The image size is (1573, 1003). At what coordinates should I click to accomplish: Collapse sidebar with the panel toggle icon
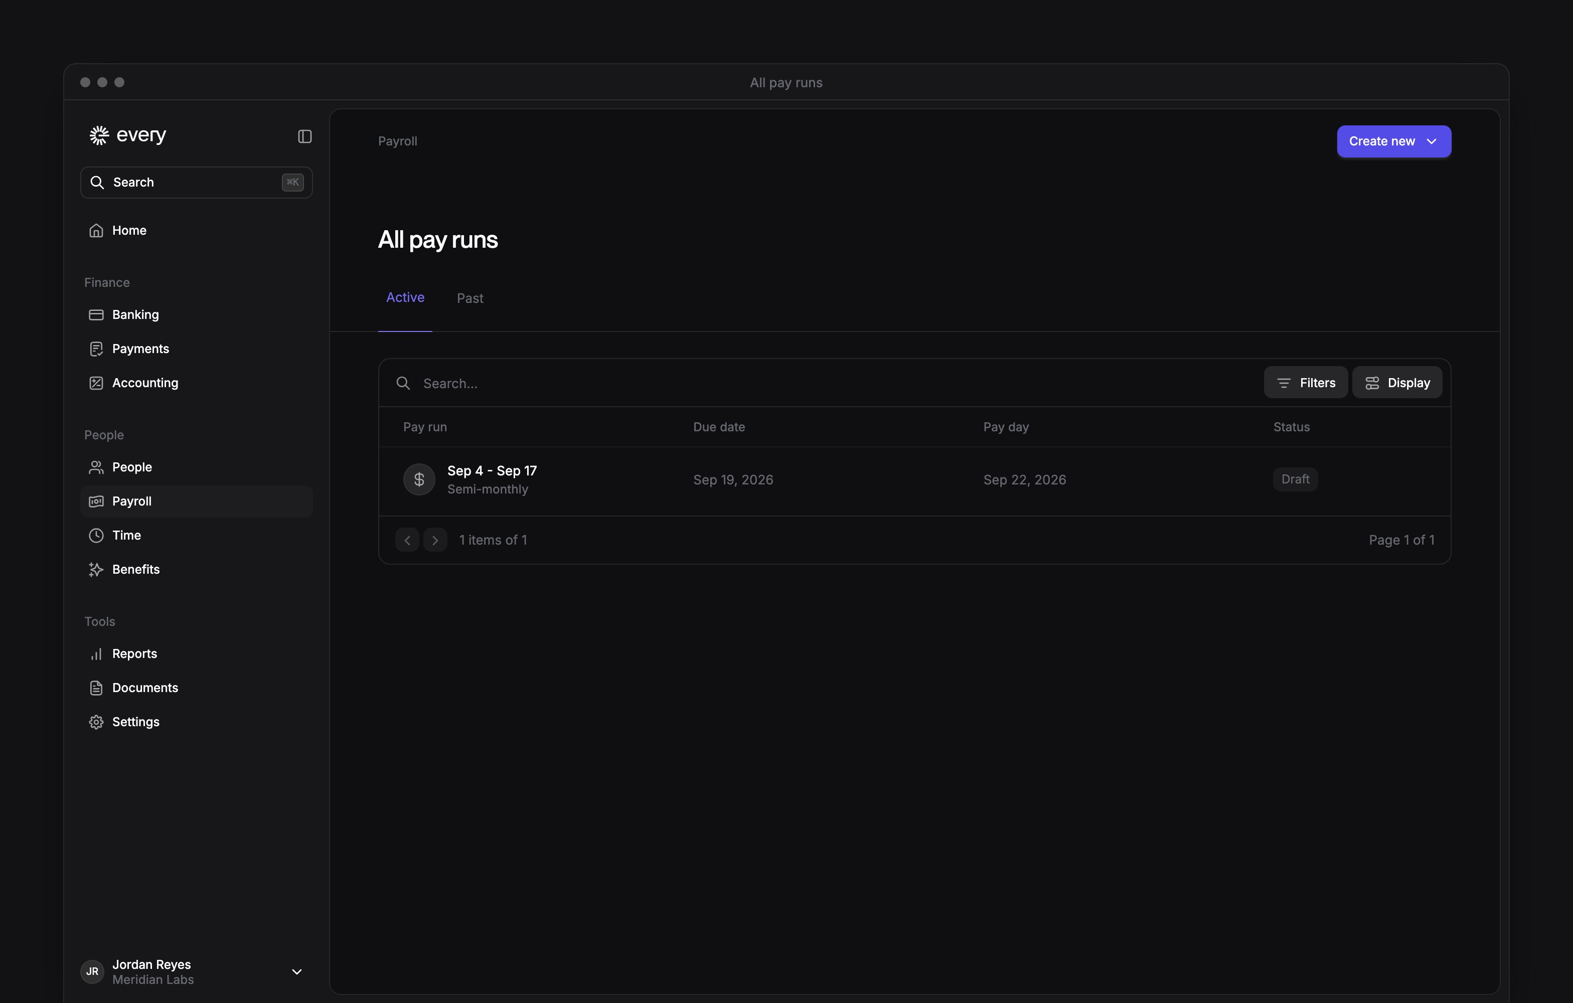pyautogui.click(x=304, y=136)
